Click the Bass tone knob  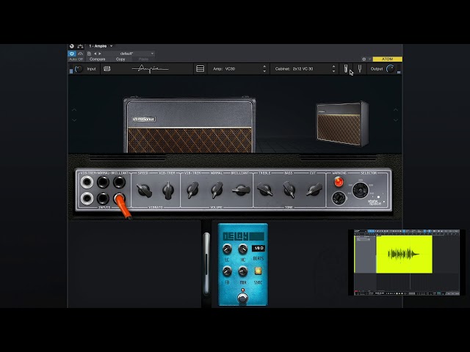click(x=289, y=190)
